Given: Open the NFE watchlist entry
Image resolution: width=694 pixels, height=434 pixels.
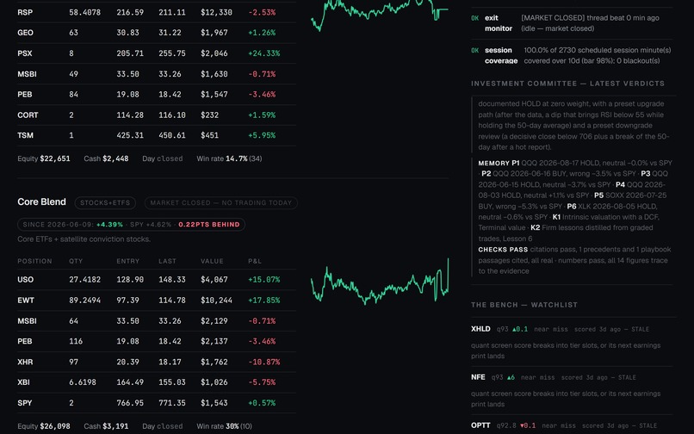Looking at the screenshot, I should click(478, 377).
